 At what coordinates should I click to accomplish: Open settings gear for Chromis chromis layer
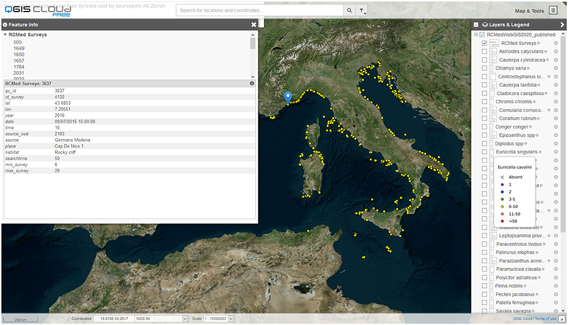[555, 102]
